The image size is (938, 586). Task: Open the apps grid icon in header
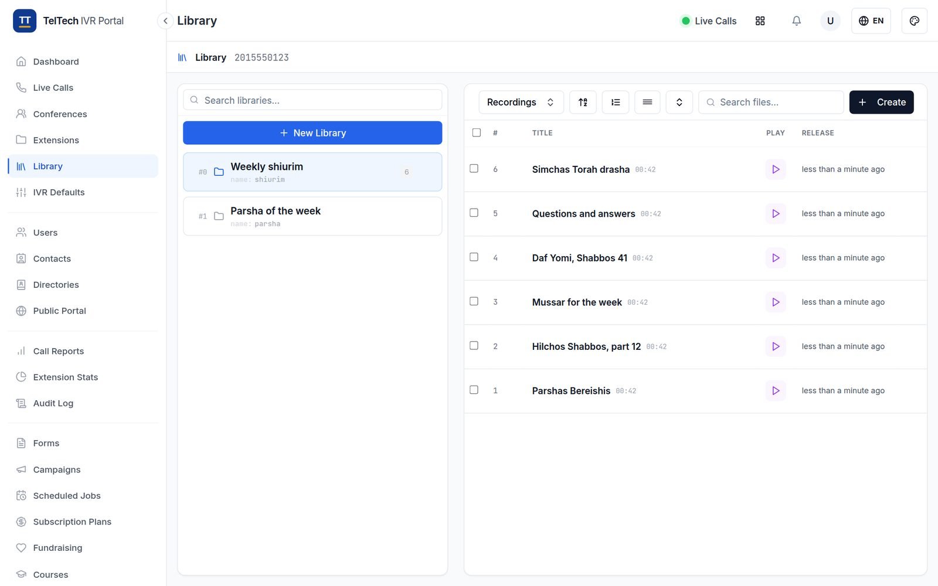click(x=760, y=21)
